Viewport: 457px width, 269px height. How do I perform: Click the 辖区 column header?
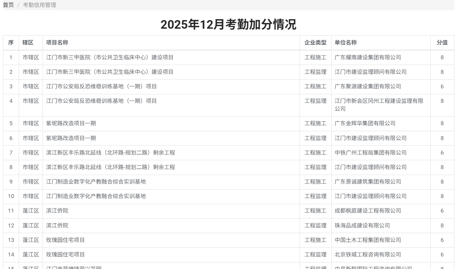coord(28,43)
